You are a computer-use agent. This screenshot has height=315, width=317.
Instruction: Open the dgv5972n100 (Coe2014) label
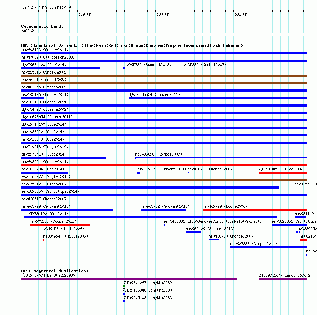pos(44,154)
